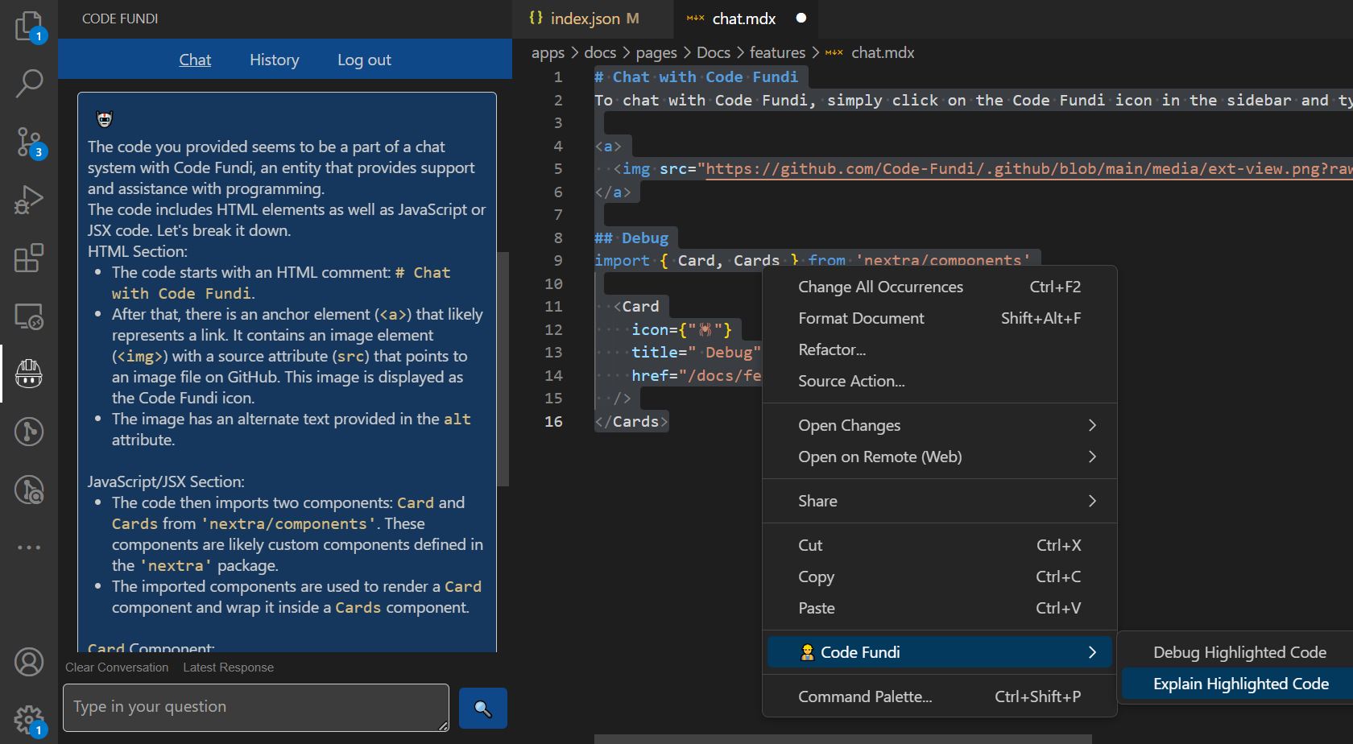This screenshot has height=744, width=1353.
Task: Select Change All Occurrences
Action: click(x=939, y=287)
